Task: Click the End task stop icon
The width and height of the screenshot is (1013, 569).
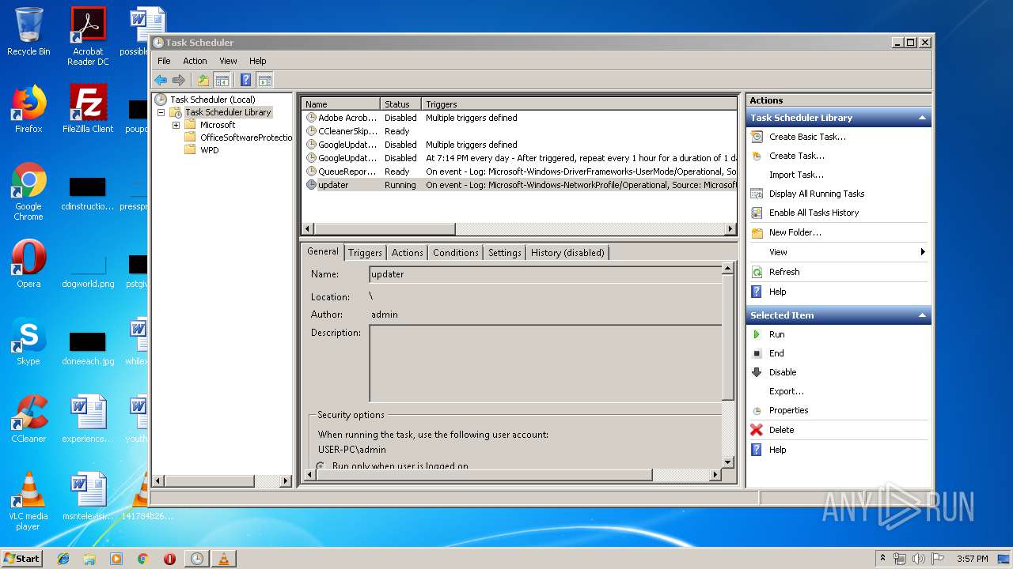Action: click(757, 353)
